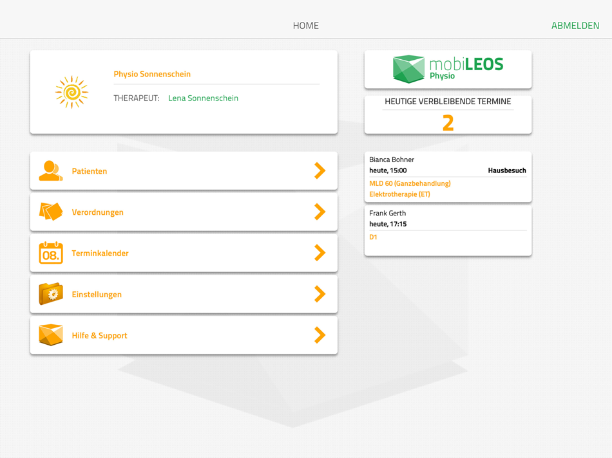Click therapist name Lena Sonnenschein
The height and width of the screenshot is (458, 612).
(203, 98)
